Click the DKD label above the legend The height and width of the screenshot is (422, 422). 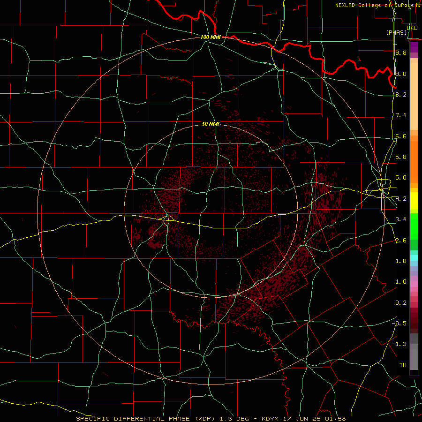[x=412, y=28]
